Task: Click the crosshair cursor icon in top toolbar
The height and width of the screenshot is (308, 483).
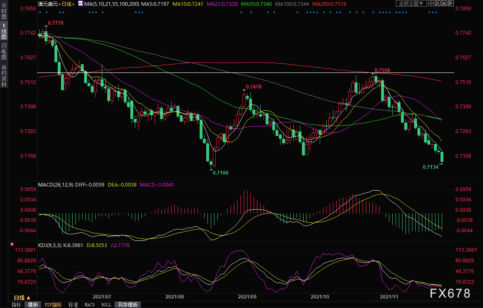Action: point(431,3)
